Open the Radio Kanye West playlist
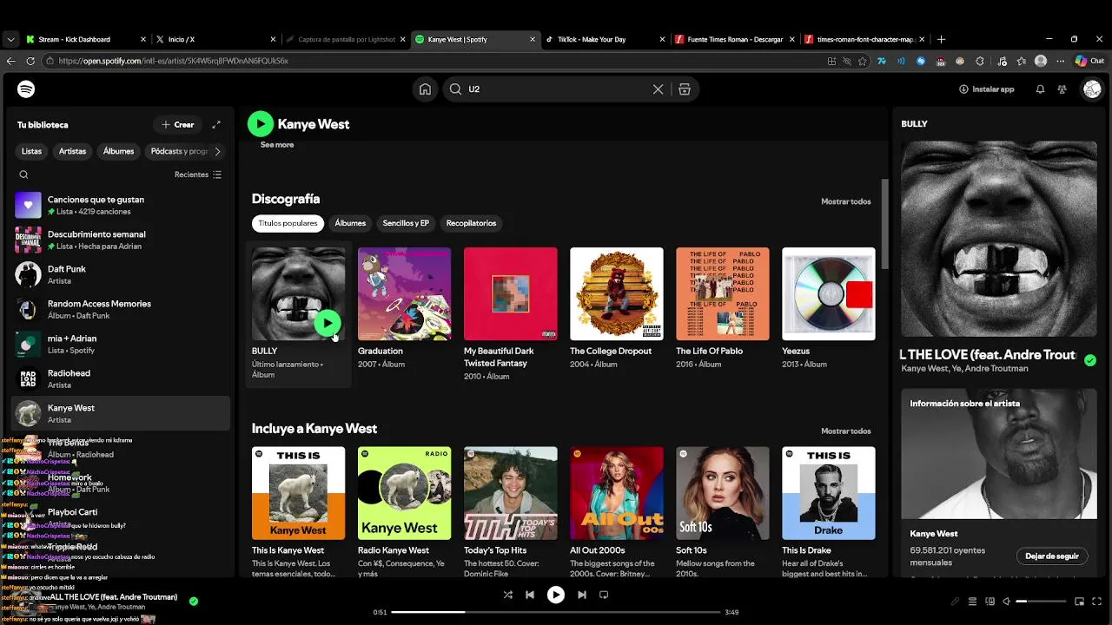Screen dimensions: 1112x625 click(x=404, y=493)
